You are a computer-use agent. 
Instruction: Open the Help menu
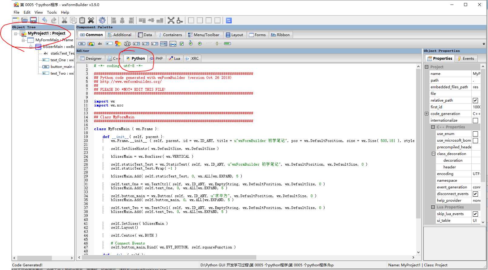[x=65, y=12]
